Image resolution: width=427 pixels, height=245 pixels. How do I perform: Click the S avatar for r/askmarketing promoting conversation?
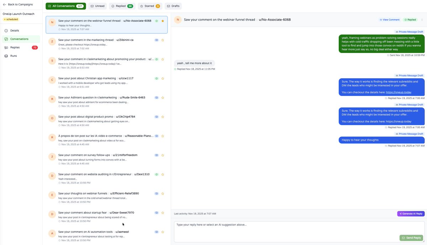click(52, 60)
